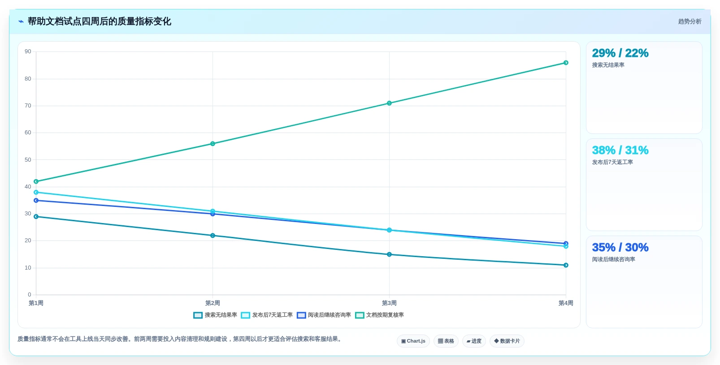Screen dimensions: 720x365
Task: Open the 29% / 22% 搜索无结果率 card
Action: pos(644,88)
